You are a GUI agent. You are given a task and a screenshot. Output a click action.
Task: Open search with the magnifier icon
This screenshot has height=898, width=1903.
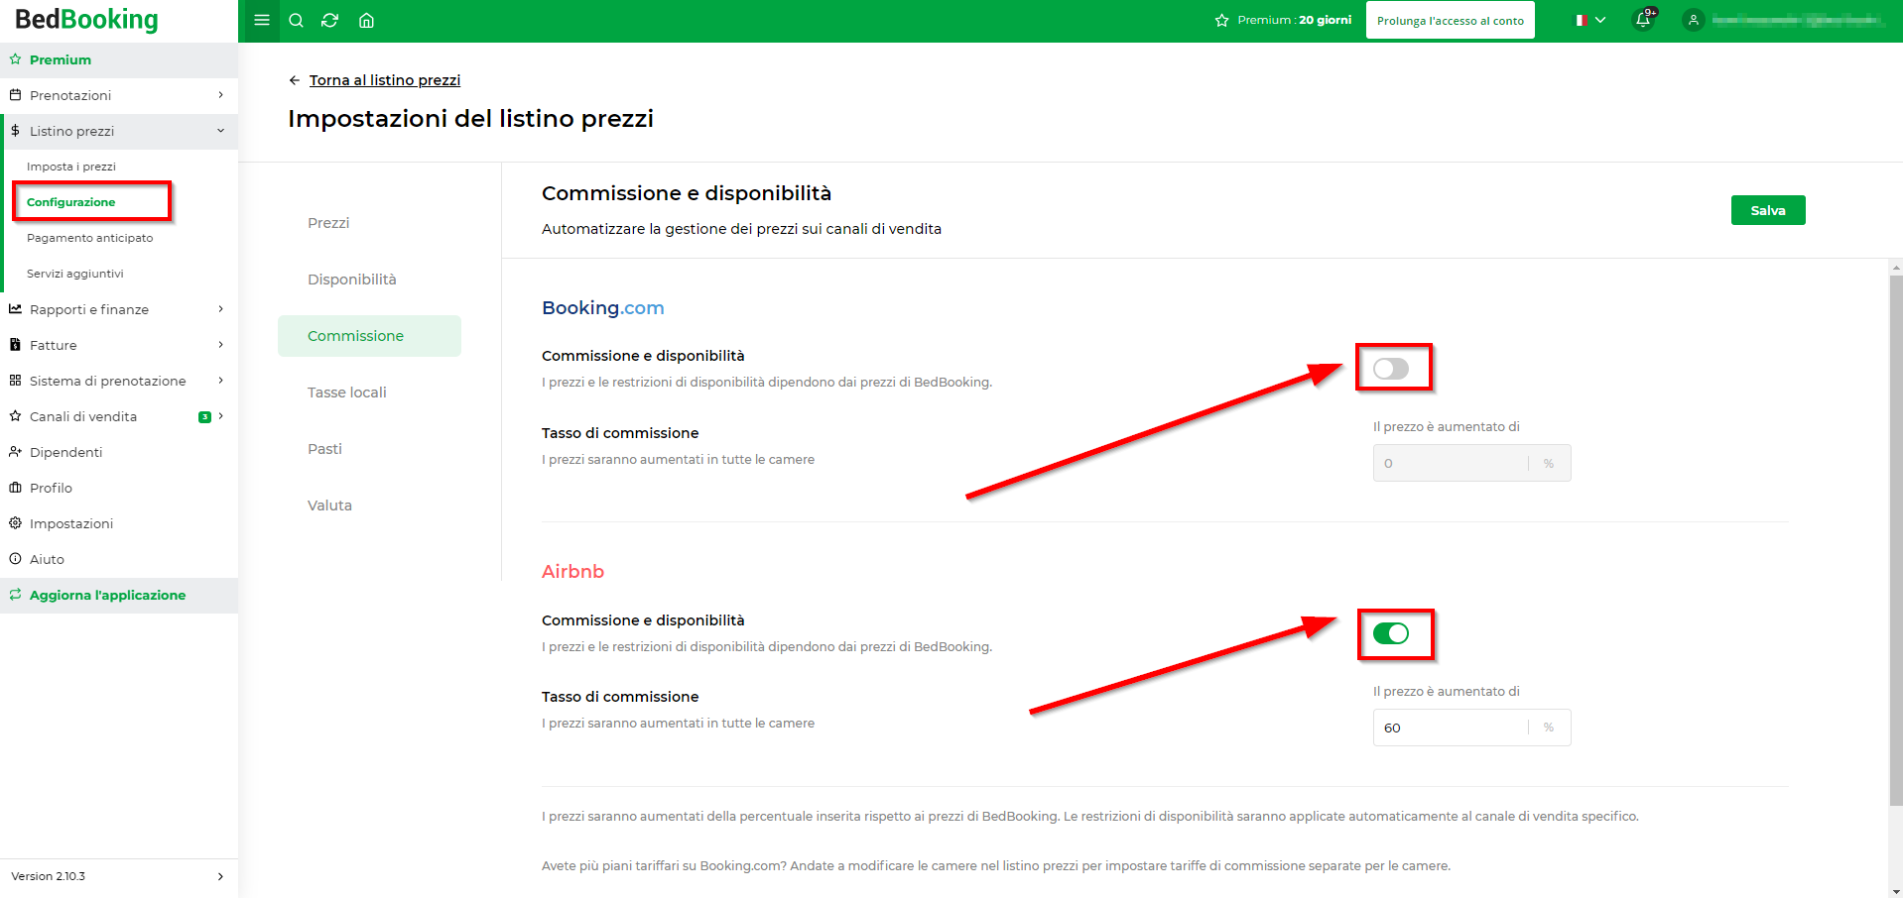pyautogui.click(x=296, y=20)
